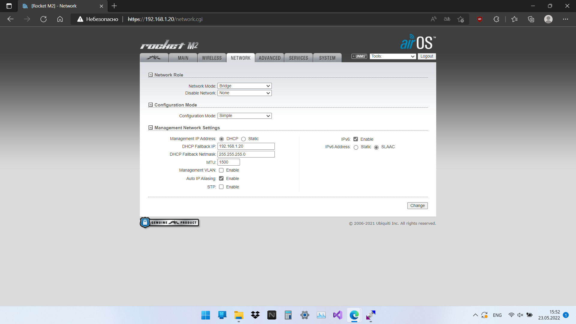This screenshot has width=576, height=324.
Task: Toggle the IPv6 Enable checkbox
Action: click(x=355, y=139)
